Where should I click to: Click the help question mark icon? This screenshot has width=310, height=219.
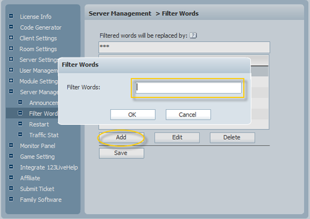193,35
